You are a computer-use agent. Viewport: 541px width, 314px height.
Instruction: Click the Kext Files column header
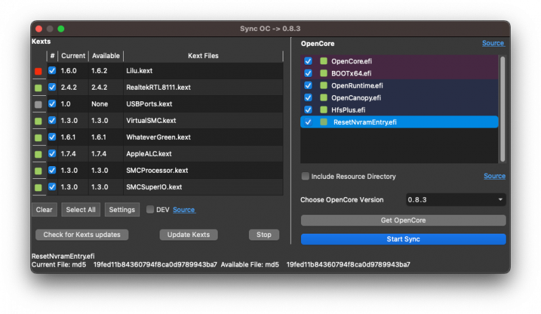(x=203, y=55)
